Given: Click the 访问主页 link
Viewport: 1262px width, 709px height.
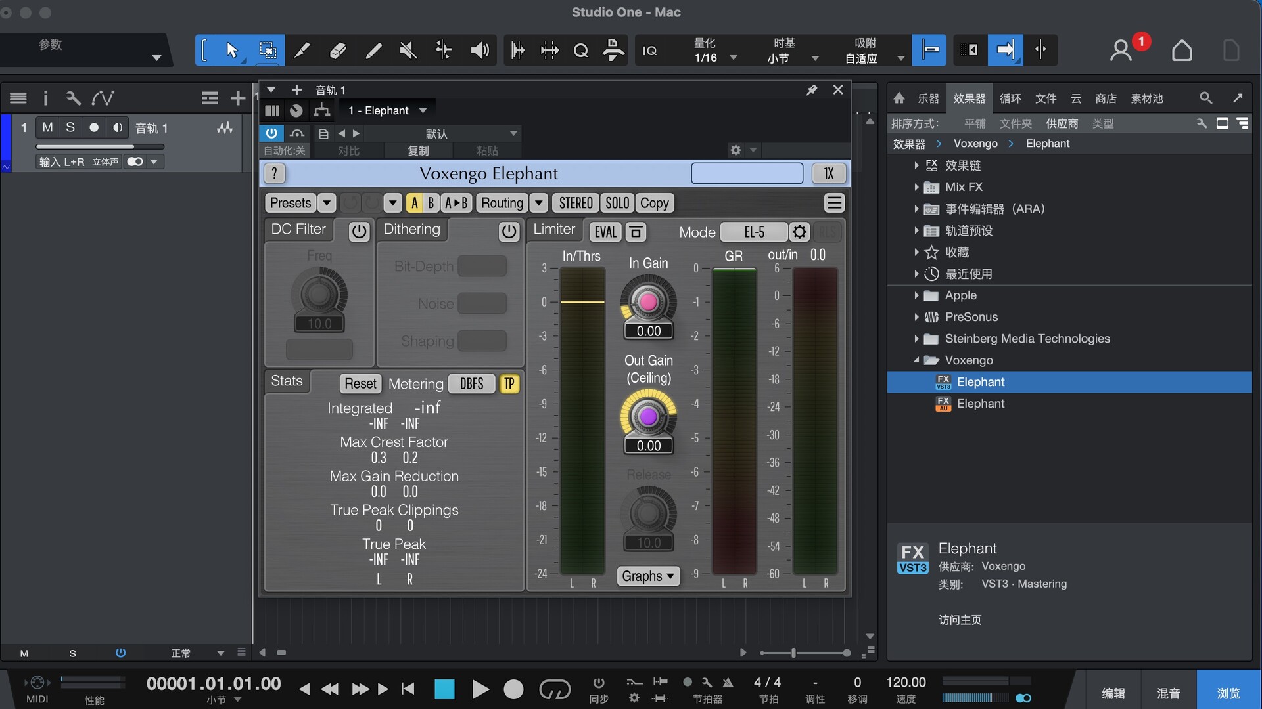Looking at the screenshot, I should point(960,620).
